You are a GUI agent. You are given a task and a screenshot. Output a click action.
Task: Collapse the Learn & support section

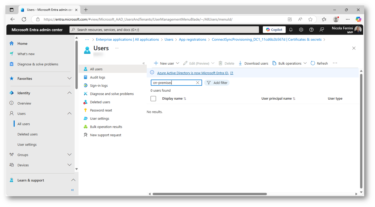73,180
